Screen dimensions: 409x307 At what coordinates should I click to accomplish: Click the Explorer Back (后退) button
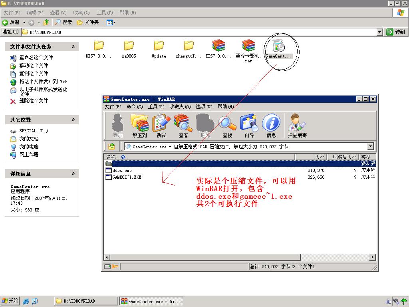(x=11, y=22)
